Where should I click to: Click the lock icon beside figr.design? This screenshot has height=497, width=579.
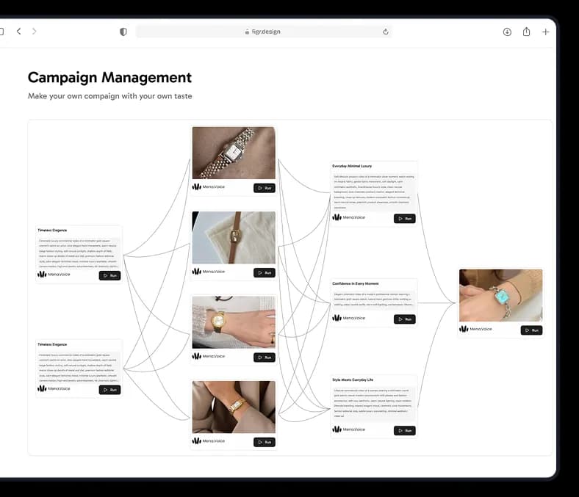click(x=247, y=32)
